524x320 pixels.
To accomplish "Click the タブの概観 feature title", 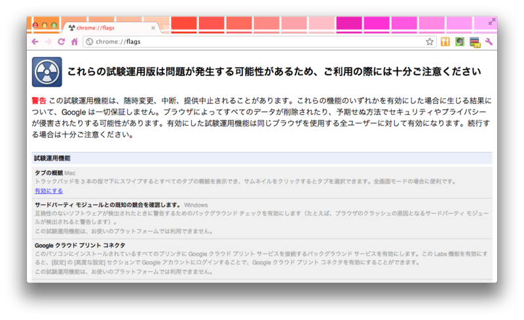I will [x=48, y=172].
